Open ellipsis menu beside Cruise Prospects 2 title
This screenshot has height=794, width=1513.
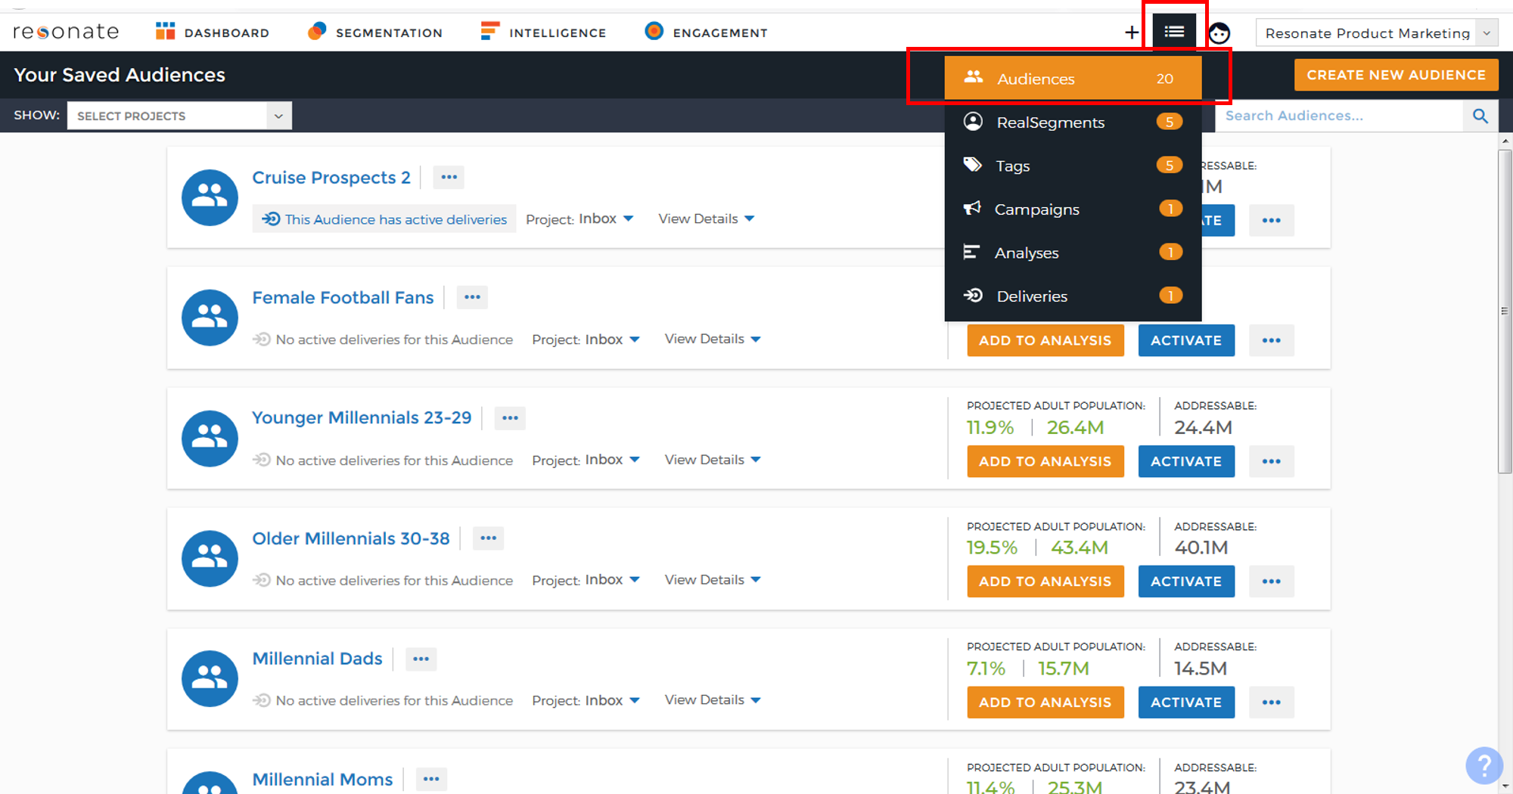click(x=449, y=177)
